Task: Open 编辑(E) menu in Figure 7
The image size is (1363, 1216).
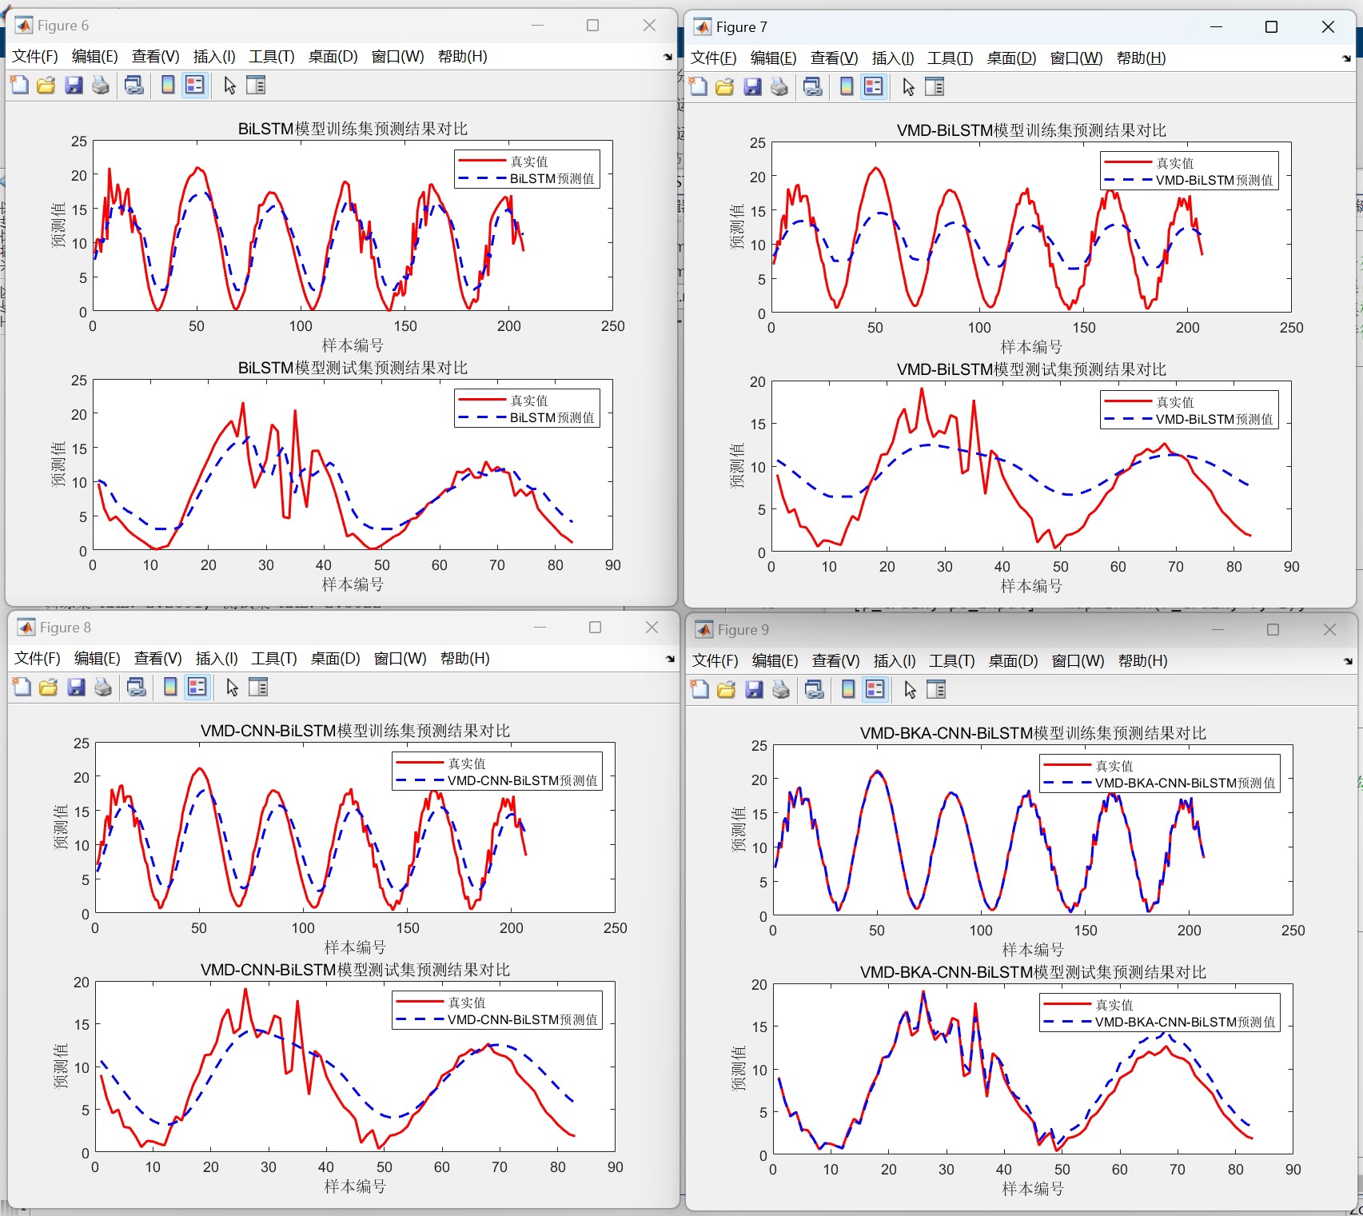Action: [x=774, y=58]
